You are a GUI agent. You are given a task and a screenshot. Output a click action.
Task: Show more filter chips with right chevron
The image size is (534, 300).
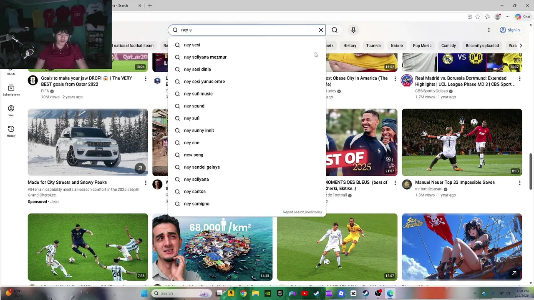pos(521,45)
